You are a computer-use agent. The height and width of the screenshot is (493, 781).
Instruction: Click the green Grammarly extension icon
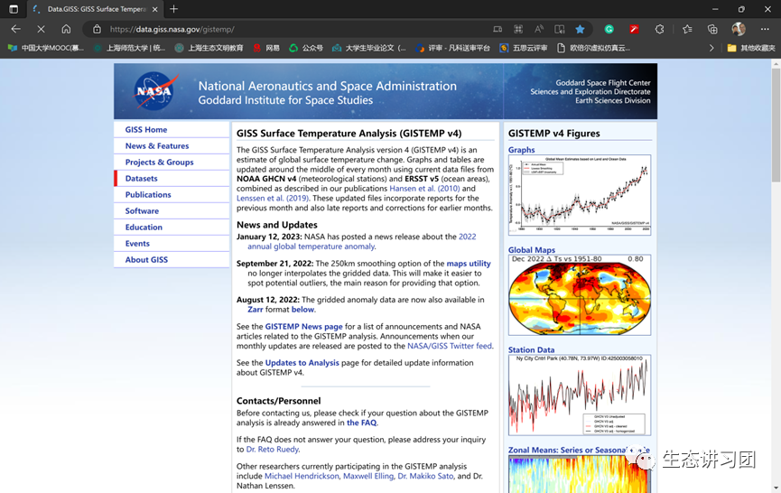click(609, 30)
